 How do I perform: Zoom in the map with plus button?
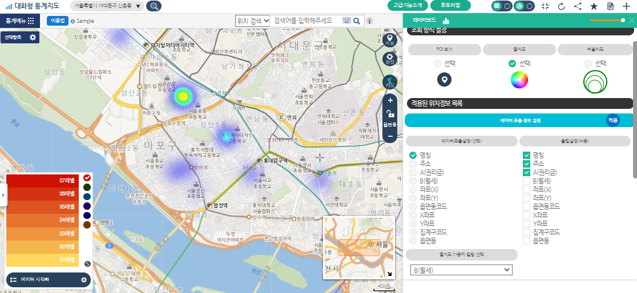(x=390, y=101)
